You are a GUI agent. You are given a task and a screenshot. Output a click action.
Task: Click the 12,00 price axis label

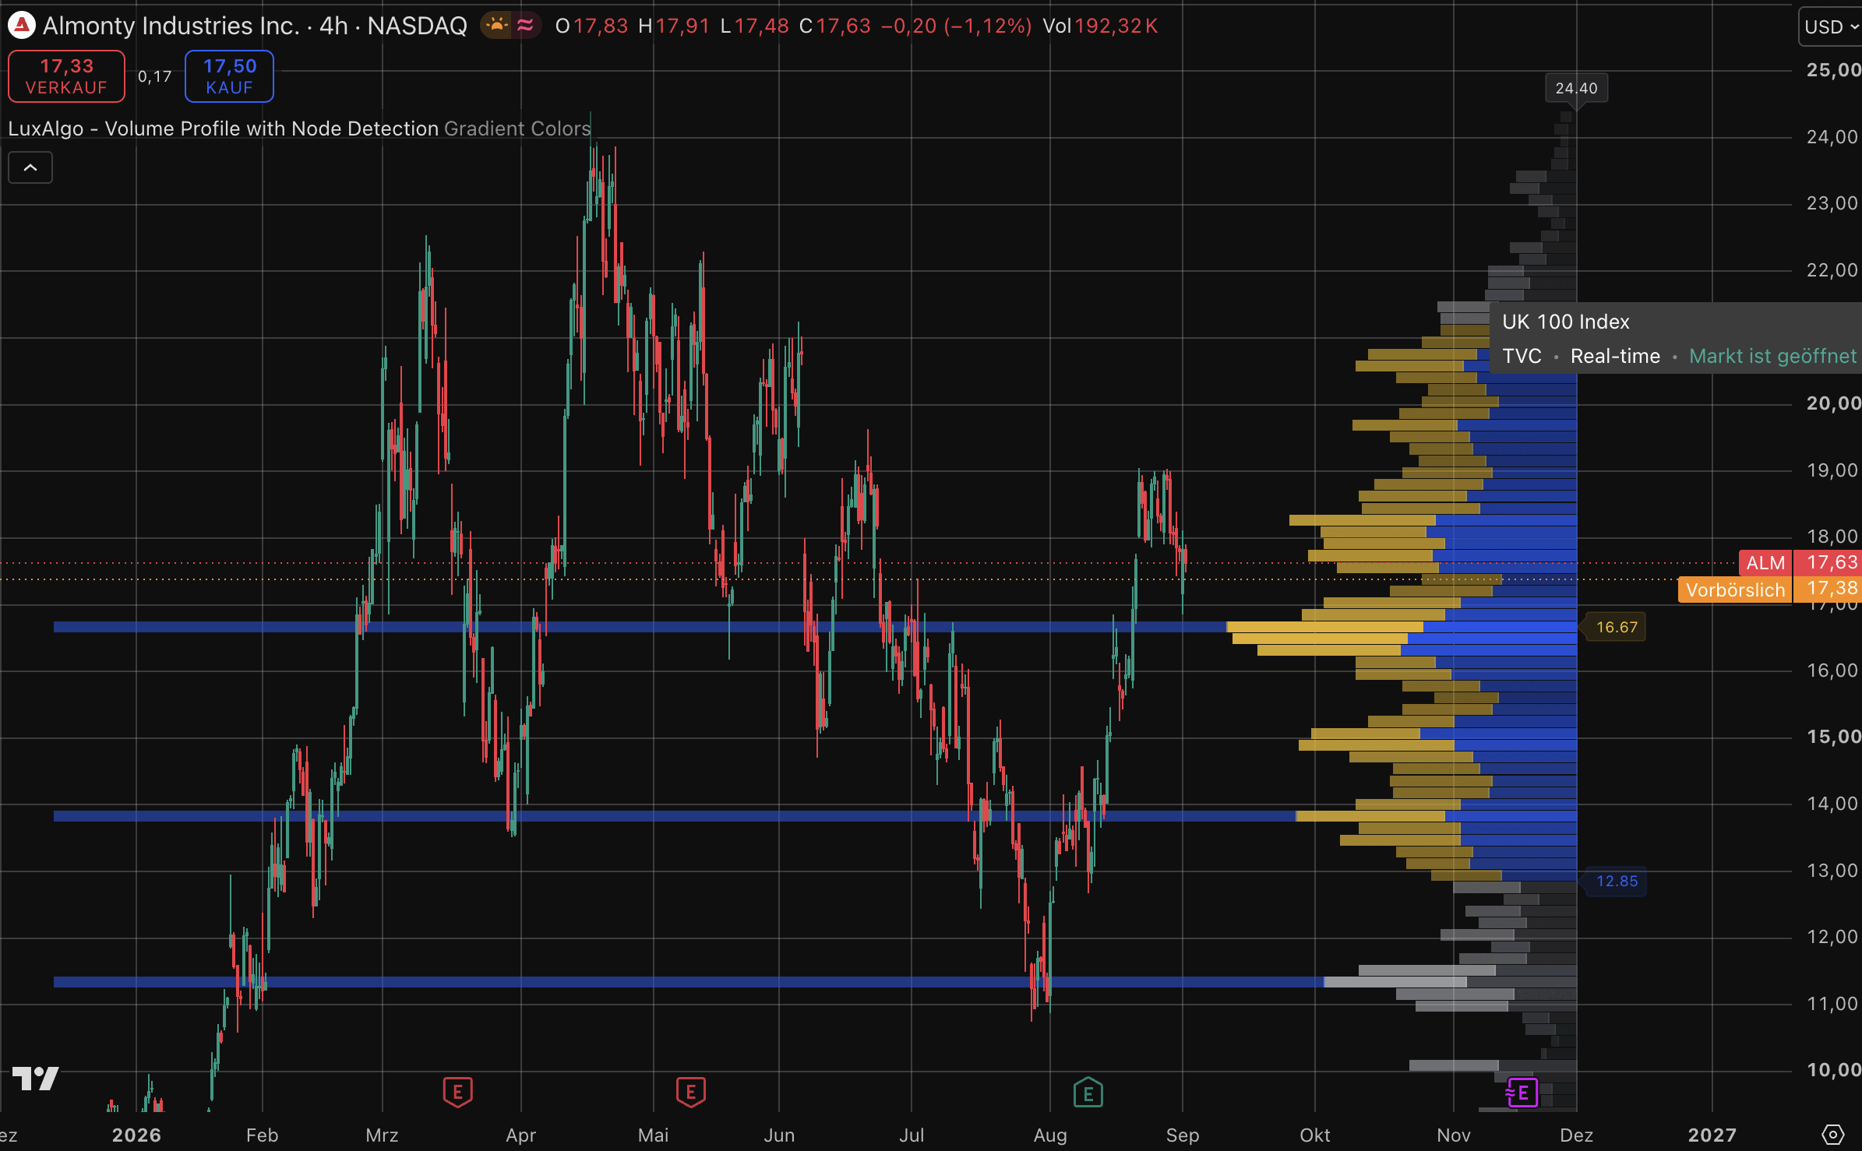click(x=1833, y=937)
